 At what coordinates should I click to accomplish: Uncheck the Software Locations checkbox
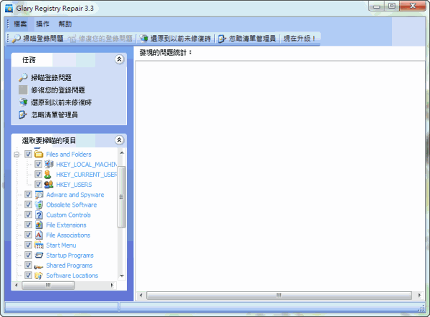pos(28,275)
